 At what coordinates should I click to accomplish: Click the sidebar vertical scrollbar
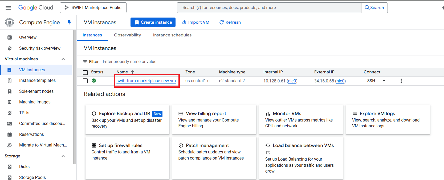pyautogui.click(x=75, y=97)
